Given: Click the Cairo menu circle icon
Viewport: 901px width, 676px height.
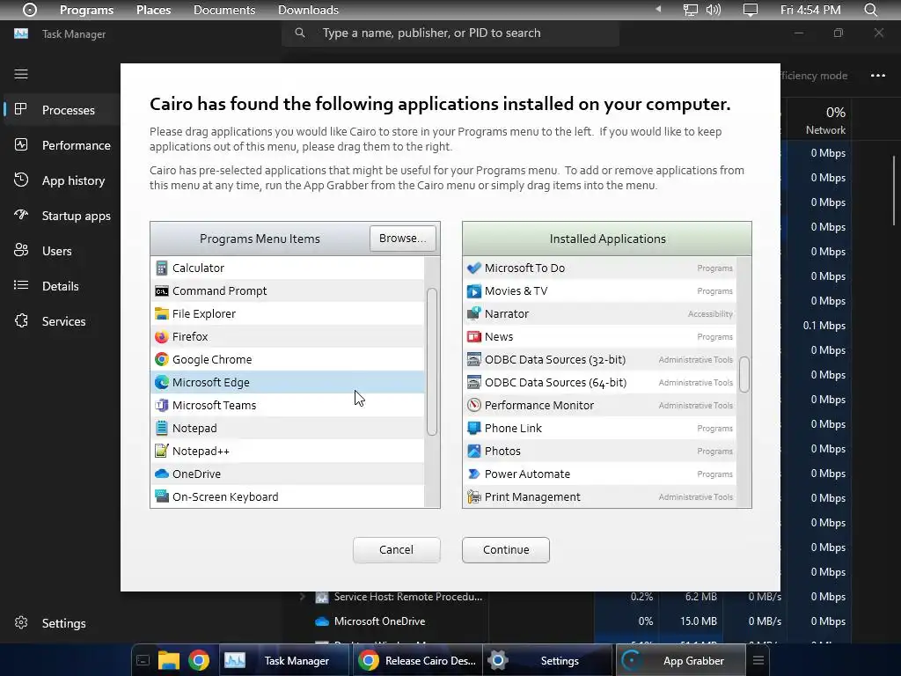Looking at the screenshot, I should pyautogui.click(x=30, y=10).
